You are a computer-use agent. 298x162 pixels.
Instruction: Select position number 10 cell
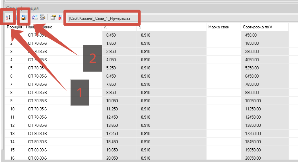coord(14,109)
